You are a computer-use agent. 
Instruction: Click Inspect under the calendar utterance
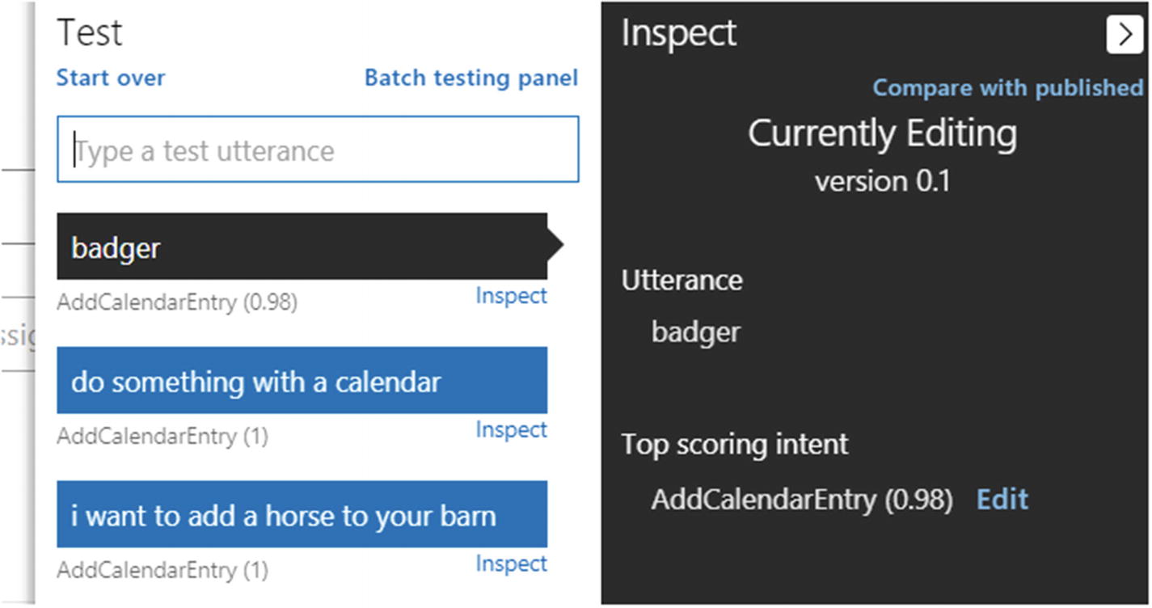click(511, 430)
